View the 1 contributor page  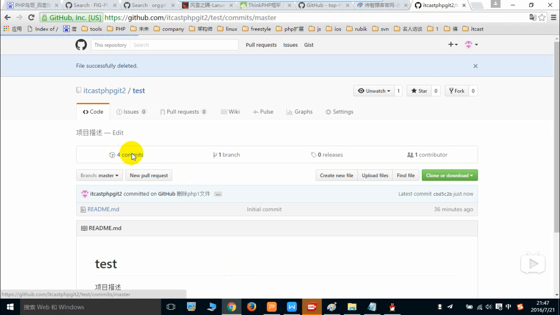[x=427, y=155]
